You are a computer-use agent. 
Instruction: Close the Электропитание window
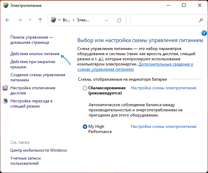200,5
